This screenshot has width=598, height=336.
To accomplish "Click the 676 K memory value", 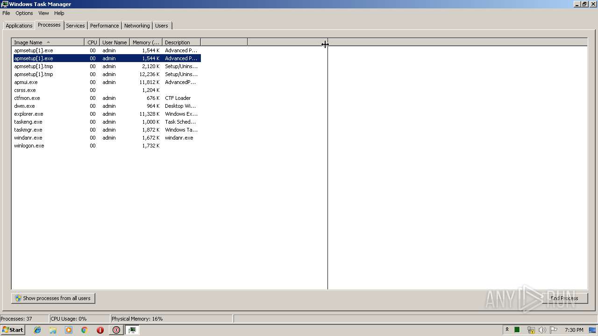I will (x=153, y=98).
